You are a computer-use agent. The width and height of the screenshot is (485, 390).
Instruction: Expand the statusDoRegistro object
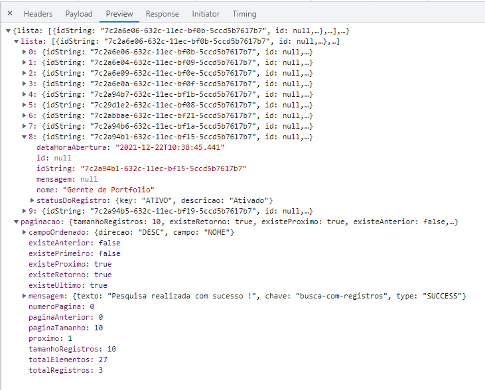click(32, 200)
